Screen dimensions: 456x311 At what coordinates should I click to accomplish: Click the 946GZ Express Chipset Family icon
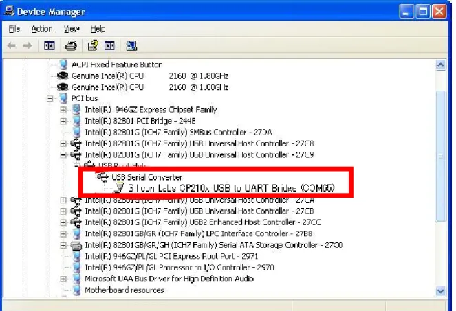click(x=76, y=109)
